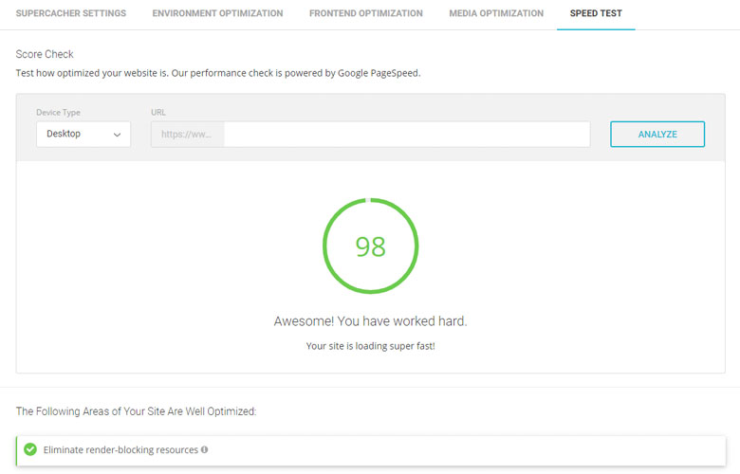Click the info icon after render-blocking resources
This screenshot has width=740, height=474.
tap(205, 449)
